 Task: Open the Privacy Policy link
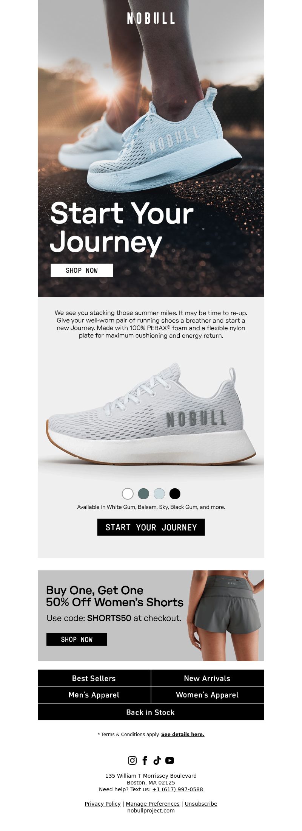tap(103, 803)
